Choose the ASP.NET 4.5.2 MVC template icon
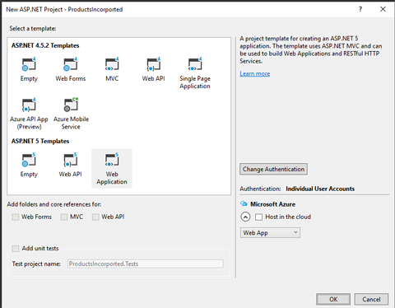The width and height of the screenshot is (395, 308). click(112, 64)
